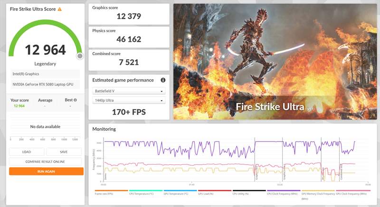The image size is (380, 207).
Task: Click the SAVE button
Action: (x=64, y=152)
